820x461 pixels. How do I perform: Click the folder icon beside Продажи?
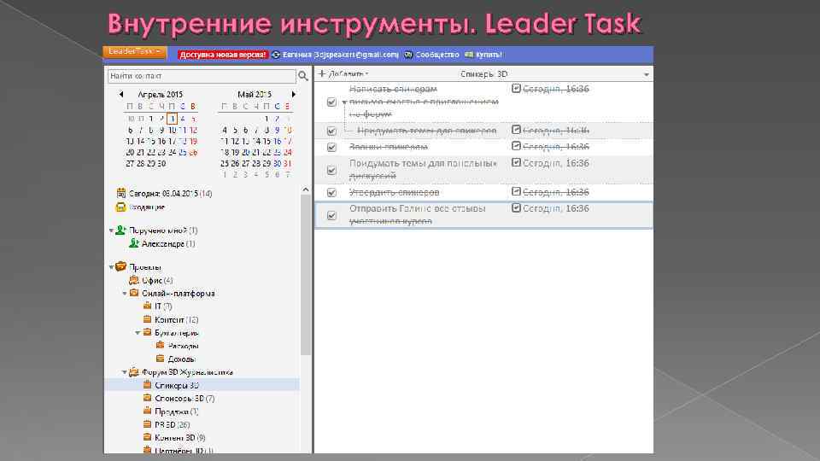(147, 411)
